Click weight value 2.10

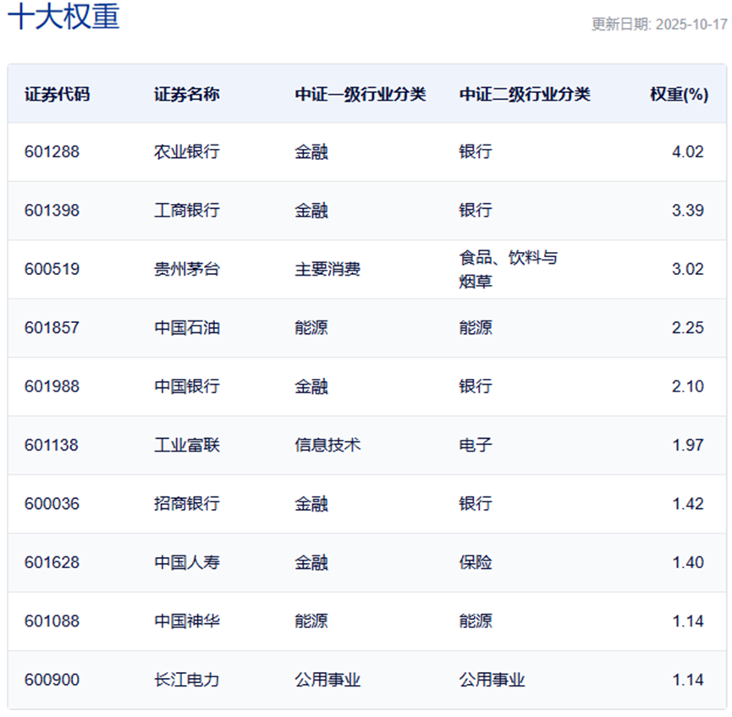(688, 386)
